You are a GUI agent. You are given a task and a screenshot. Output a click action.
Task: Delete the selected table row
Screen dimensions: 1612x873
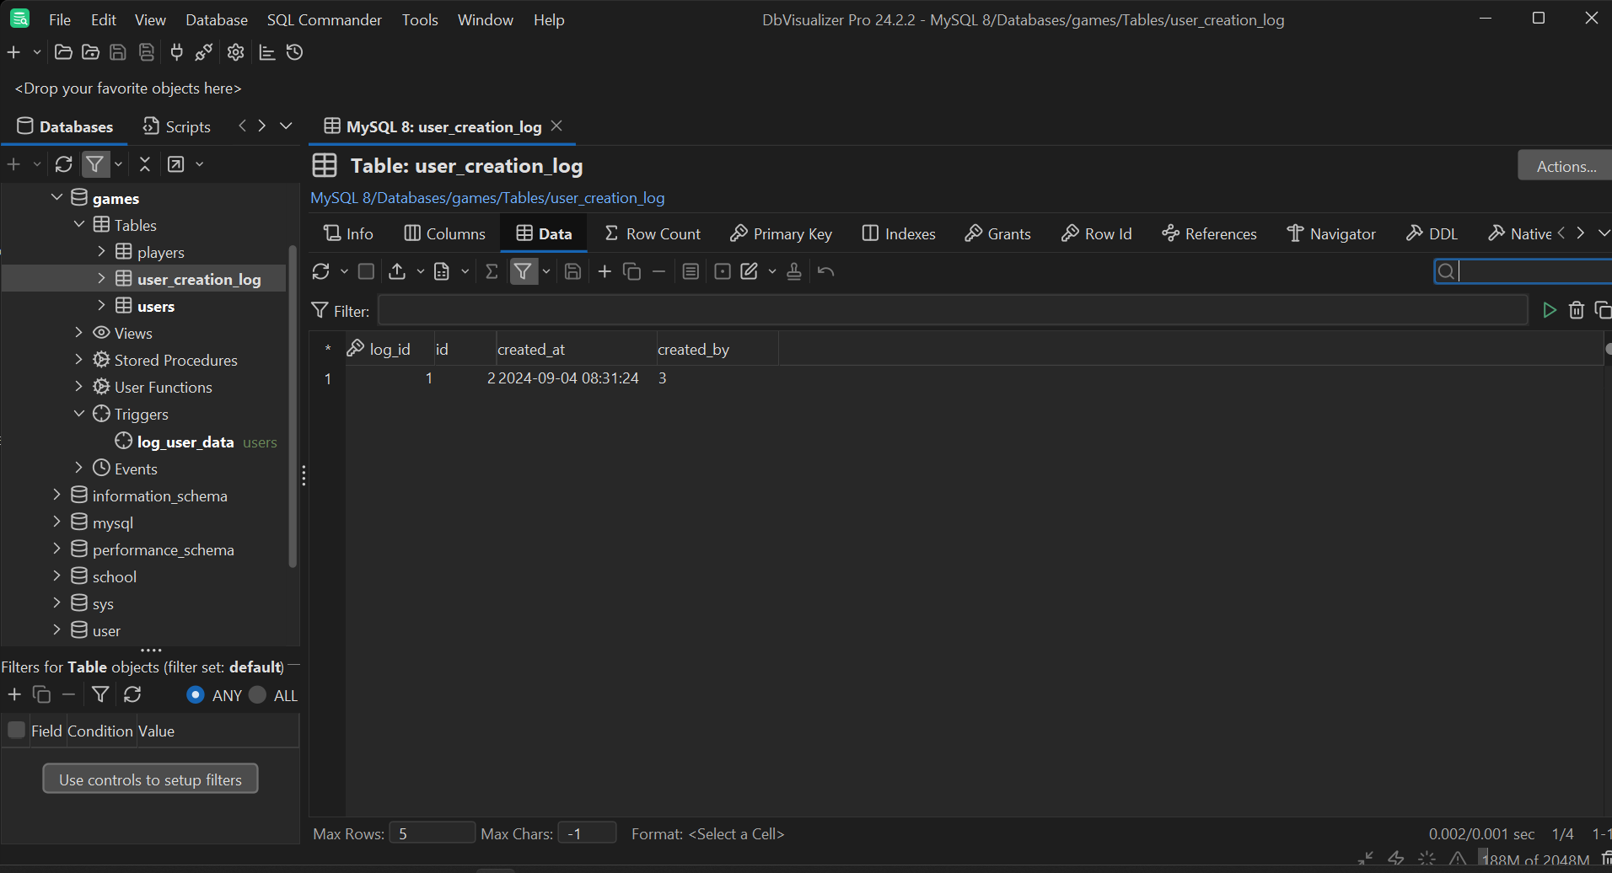pos(658,270)
